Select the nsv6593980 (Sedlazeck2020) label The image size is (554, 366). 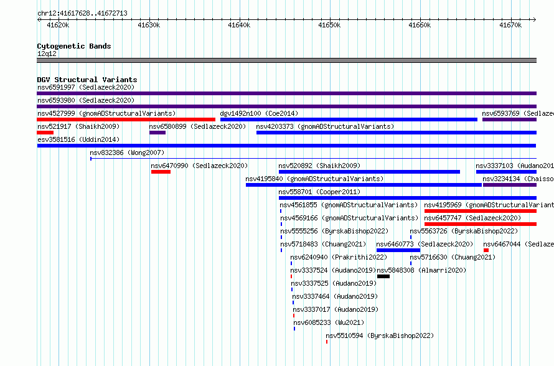coord(86,100)
